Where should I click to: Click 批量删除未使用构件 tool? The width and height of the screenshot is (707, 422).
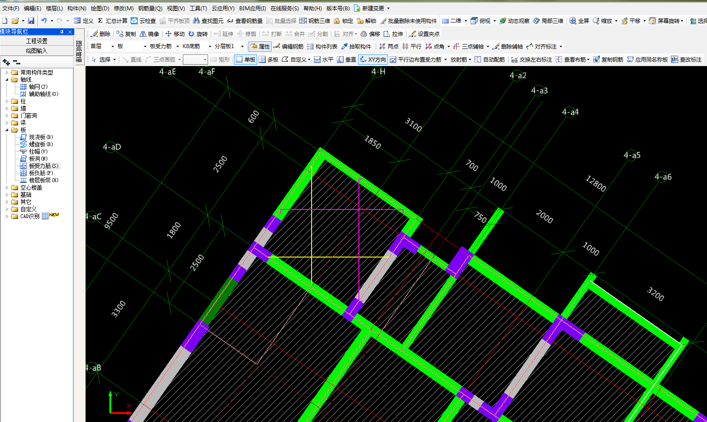408,21
